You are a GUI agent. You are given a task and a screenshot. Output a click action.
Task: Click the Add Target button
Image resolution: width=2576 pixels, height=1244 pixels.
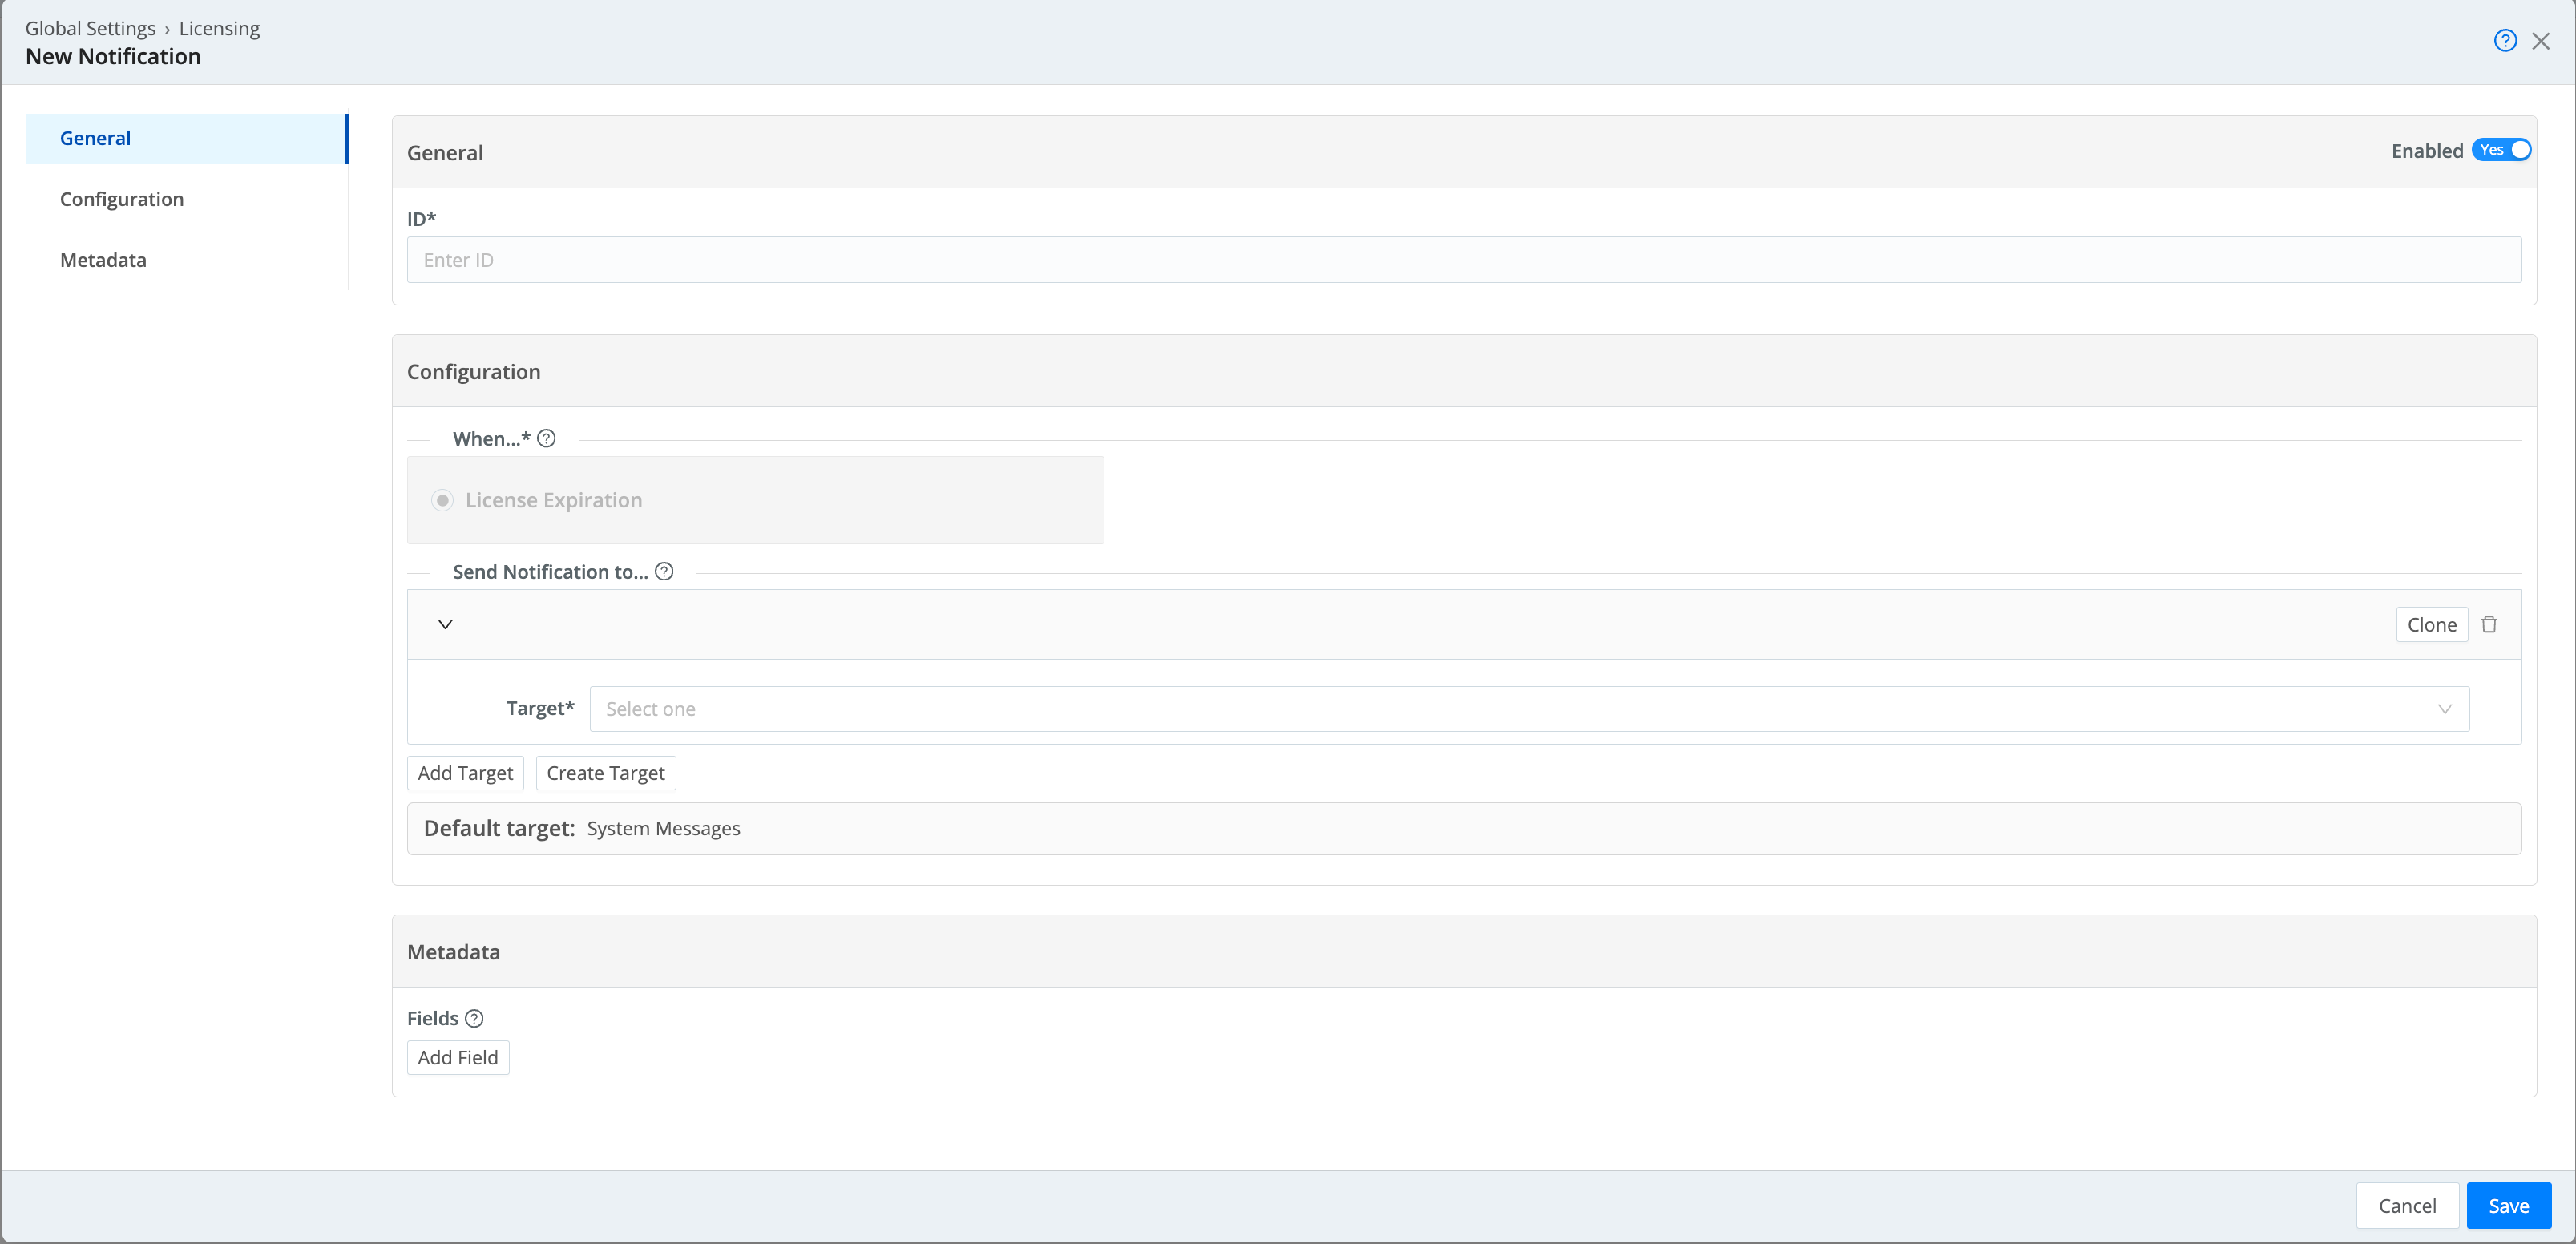pyautogui.click(x=464, y=772)
